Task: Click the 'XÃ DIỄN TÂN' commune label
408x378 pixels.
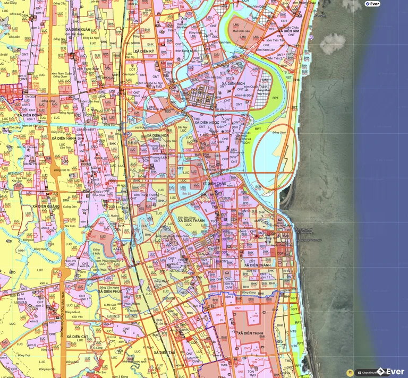Action: click(165, 352)
